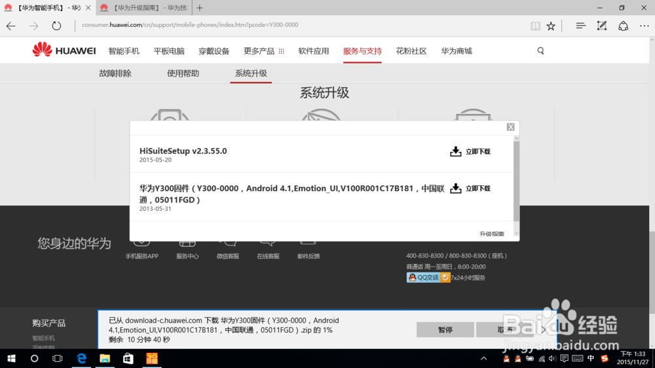Open the Windows Start menu
655x368 pixels.
click(x=11, y=358)
